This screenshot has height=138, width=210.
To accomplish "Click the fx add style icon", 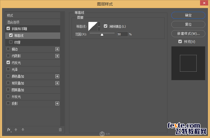I will 9,130.
